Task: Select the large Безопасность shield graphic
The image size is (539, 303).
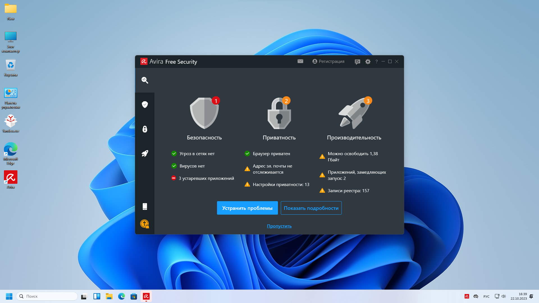Action: (x=204, y=113)
